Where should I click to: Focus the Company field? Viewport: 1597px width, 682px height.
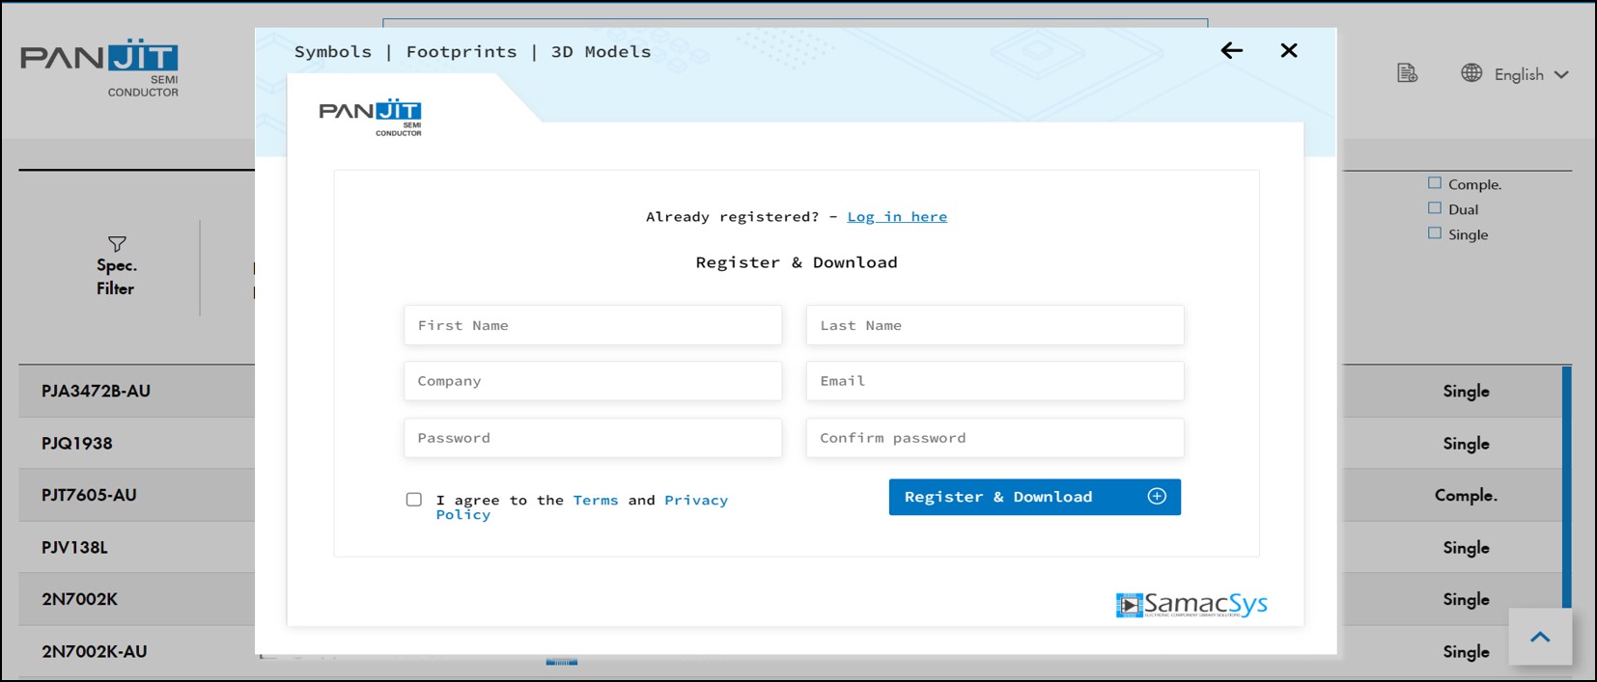pos(593,381)
